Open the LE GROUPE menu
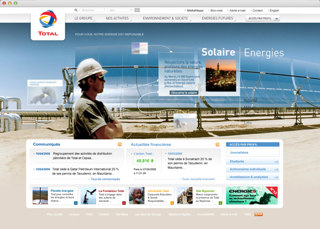Screen dimensions: 320x229 pyautogui.click(x=83, y=18)
